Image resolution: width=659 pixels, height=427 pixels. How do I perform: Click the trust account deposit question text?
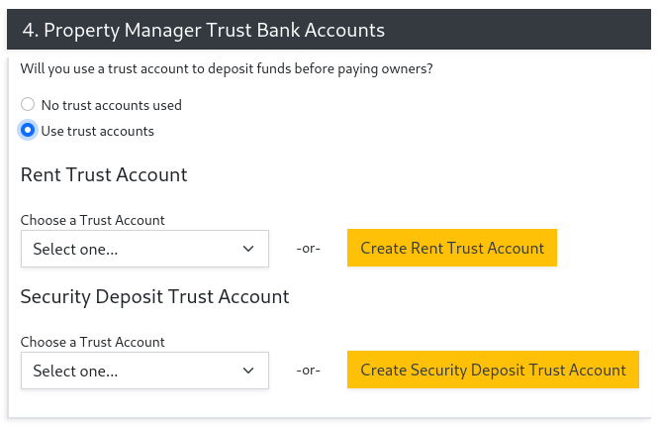point(227,69)
